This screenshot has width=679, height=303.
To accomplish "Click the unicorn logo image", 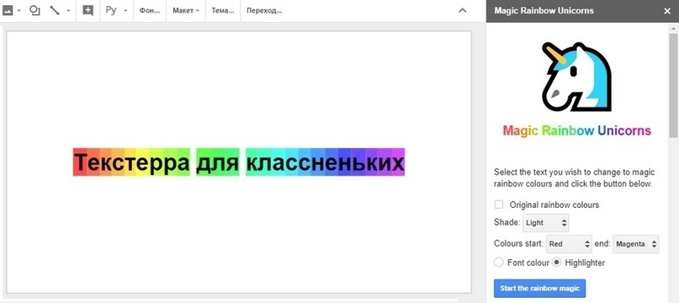I will tap(576, 77).
